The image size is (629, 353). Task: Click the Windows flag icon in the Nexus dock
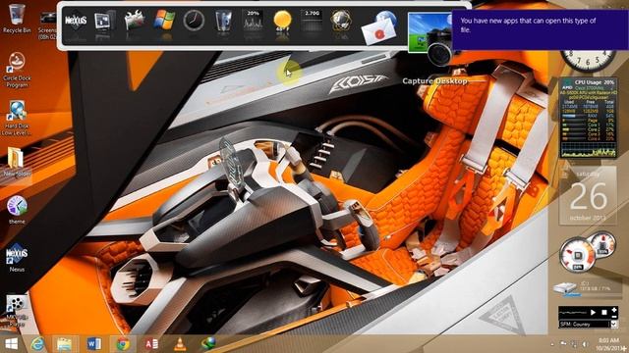(164, 20)
